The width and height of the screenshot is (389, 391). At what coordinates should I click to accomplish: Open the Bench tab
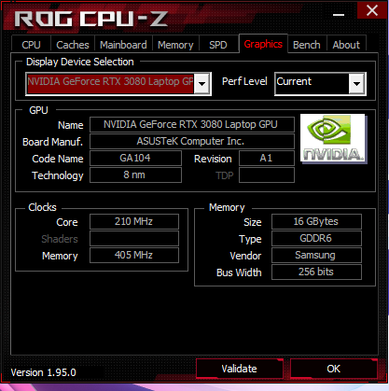coord(307,45)
